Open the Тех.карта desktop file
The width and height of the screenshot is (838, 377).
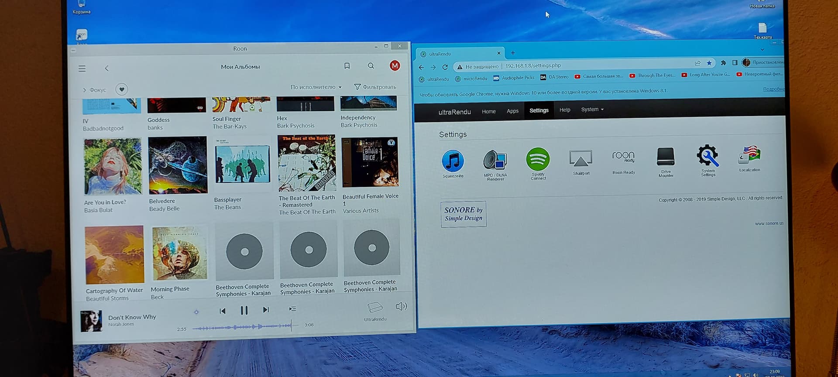coord(762,31)
